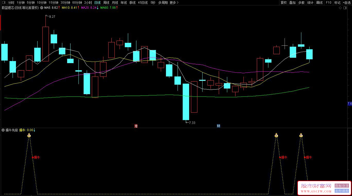The width and height of the screenshot is (352, 196).
Task: Select 2小时 period
Action: pos(88,2)
